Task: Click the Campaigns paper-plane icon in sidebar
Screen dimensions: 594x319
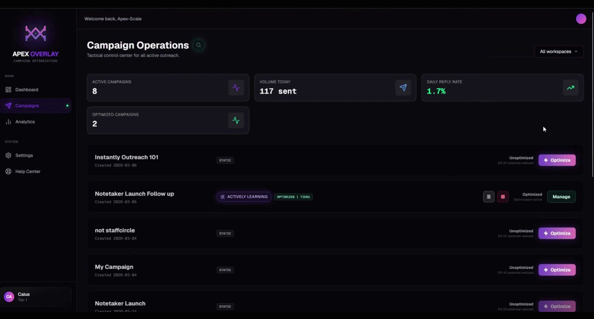Action: point(8,105)
